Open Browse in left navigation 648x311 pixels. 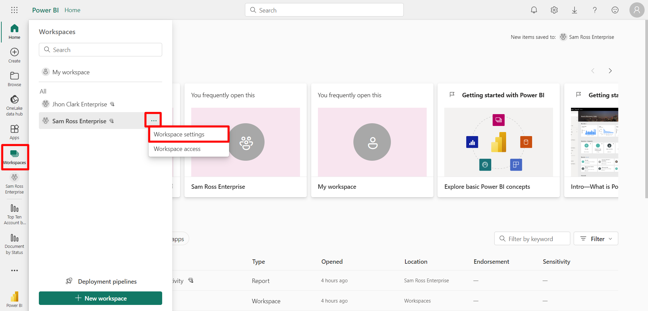point(15,79)
